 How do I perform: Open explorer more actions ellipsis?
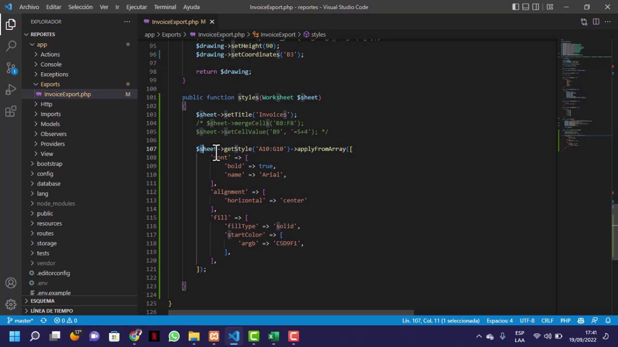(127, 22)
